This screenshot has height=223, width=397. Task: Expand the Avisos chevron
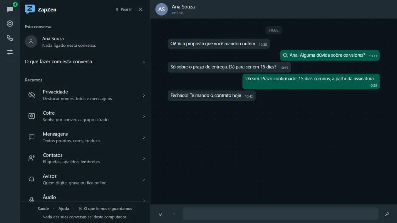tap(144, 180)
